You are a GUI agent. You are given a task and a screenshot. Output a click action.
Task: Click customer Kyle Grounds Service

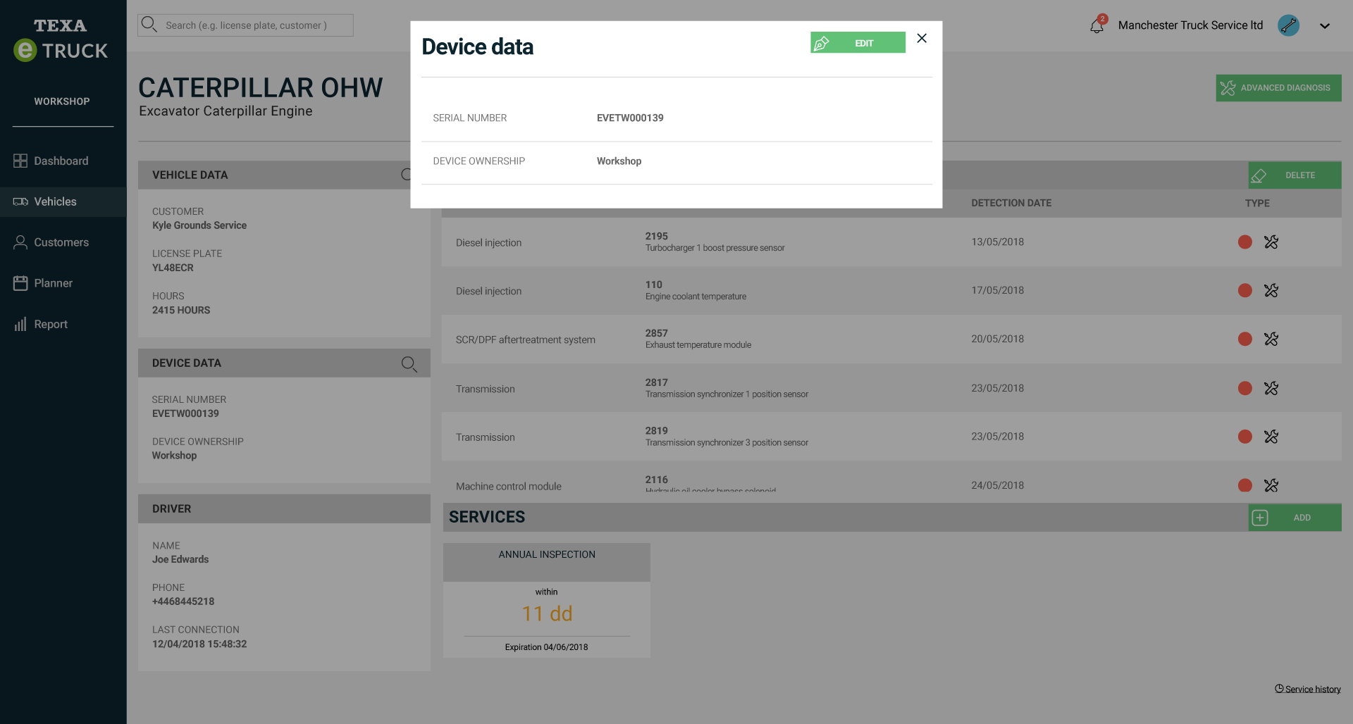click(199, 225)
